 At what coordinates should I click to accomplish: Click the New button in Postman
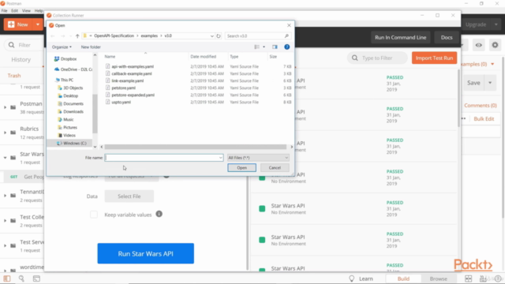click(x=18, y=24)
